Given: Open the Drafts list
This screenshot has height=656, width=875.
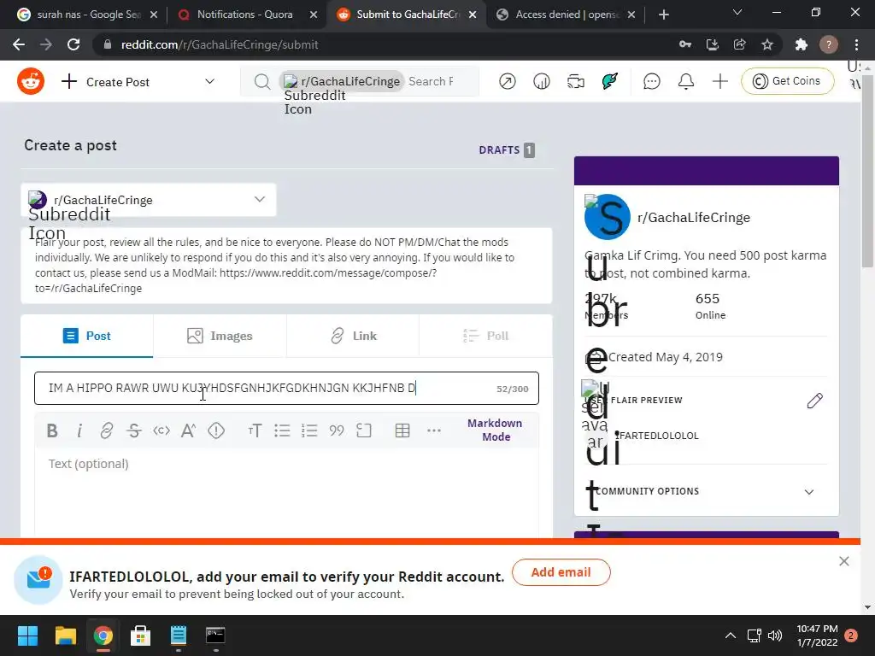Looking at the screenshot, I should [507, 150].
